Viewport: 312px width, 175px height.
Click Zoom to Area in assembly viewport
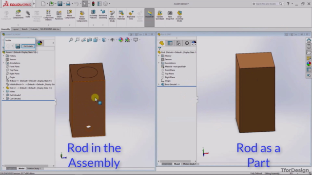click(x=77, y=40)
